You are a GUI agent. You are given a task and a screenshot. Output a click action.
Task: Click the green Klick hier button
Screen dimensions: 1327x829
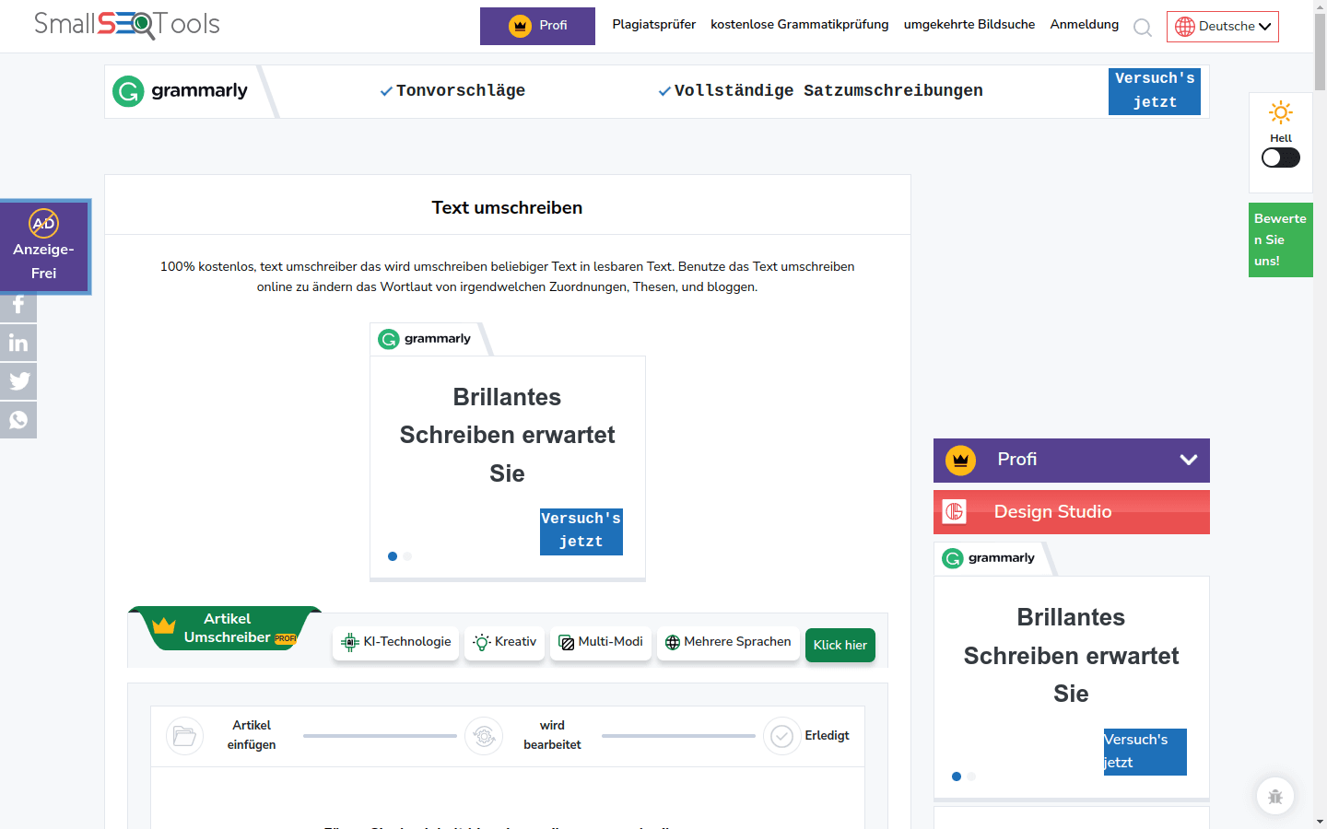click(x=840, y=645)
